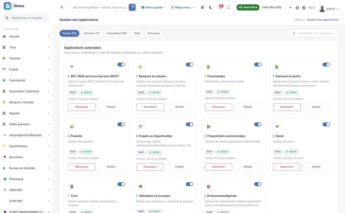This screenshot has height=213, width=345.
Task: Click the Commercial briefcase icon in sidebar
Action: click(4, 80)
